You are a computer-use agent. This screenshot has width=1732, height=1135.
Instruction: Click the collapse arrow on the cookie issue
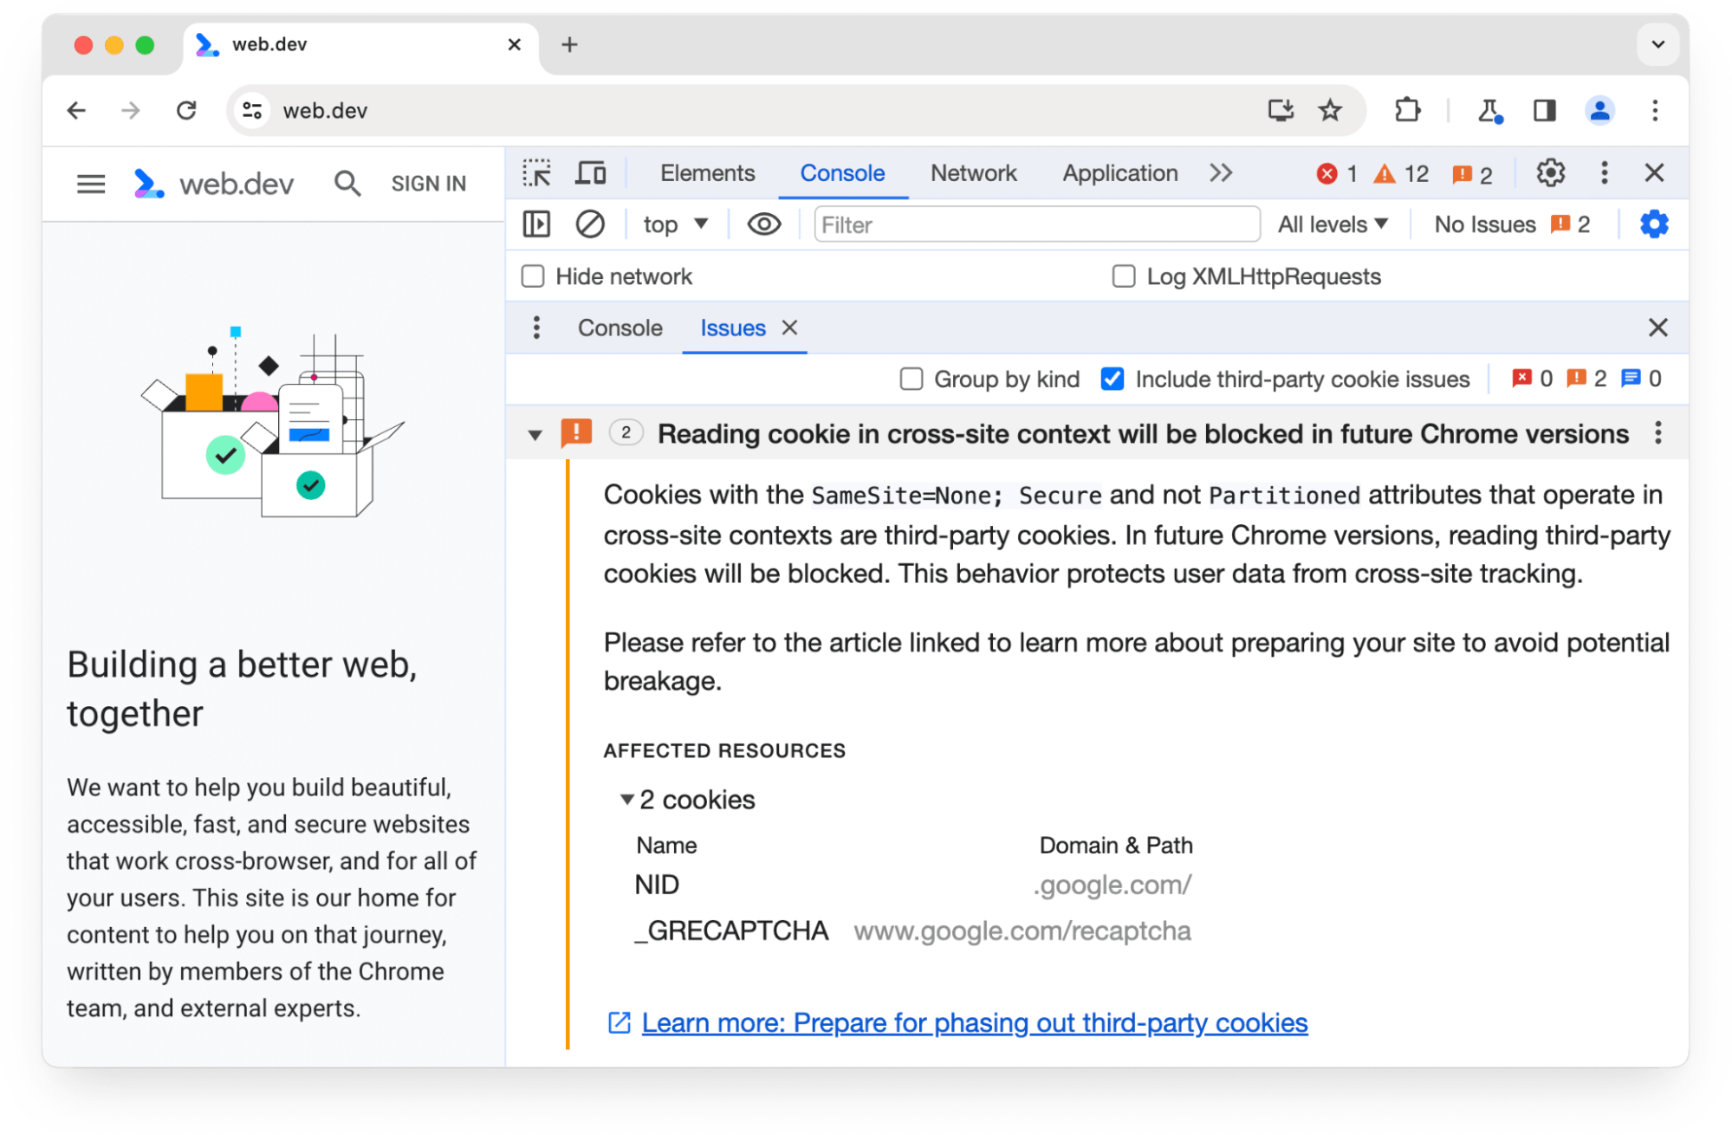(x=533, y=434)
